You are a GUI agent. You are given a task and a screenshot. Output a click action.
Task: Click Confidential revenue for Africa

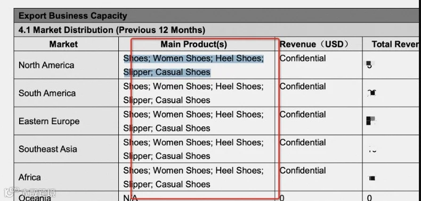point(303,171)
